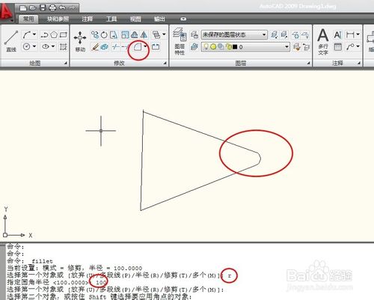Open the current layer 0 dropdown list
374x300 pixels.
pyautogui.click(x=286, y=46)
